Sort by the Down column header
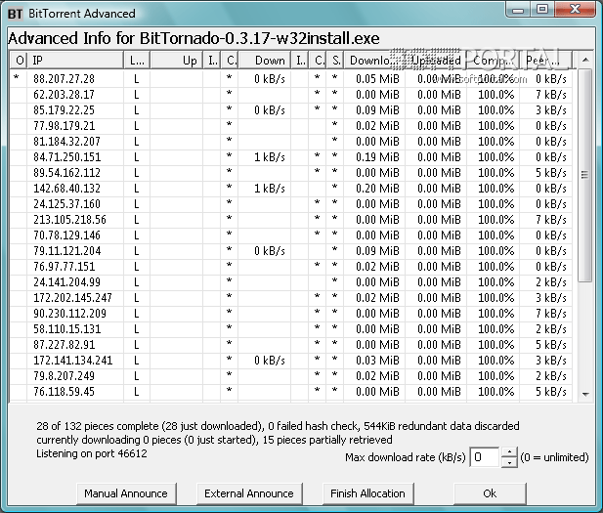Screen dimensions: 603x513 265,61
